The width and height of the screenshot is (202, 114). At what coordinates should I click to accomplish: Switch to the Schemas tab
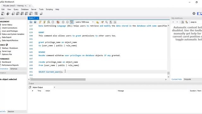[14, 69]
